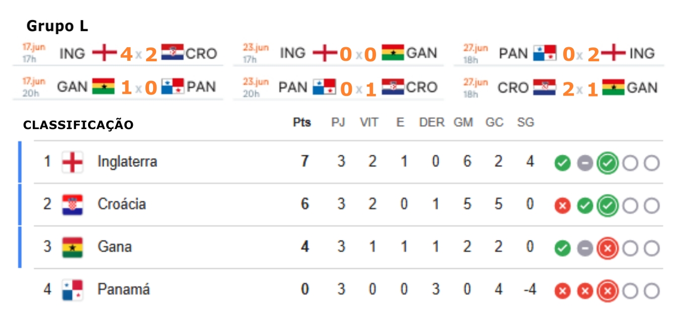Sort standings by Pts column header
Viewport: 678px width, 309px height.
302,123
